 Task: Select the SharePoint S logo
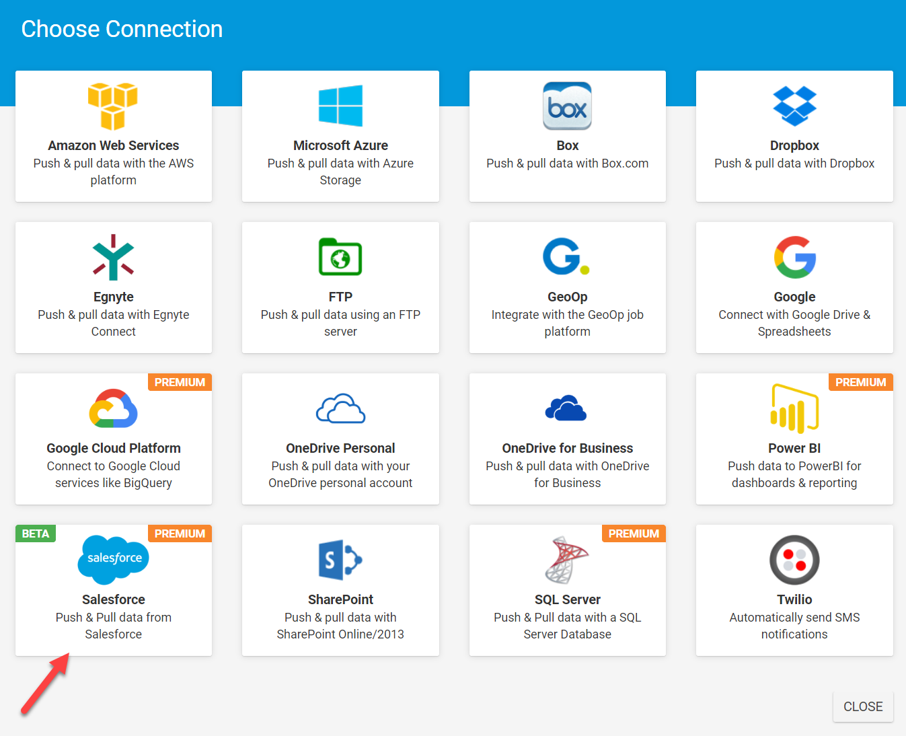coord(340,560)
